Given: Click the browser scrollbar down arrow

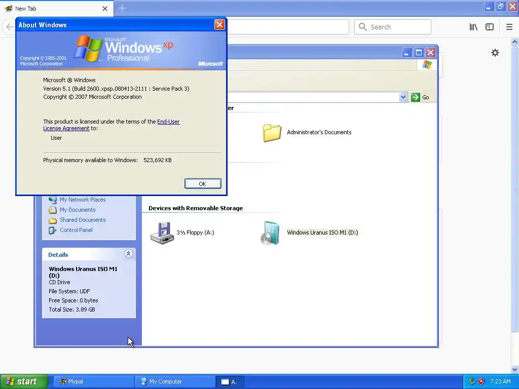Looking at the screenshot, I should pos(514,369).
